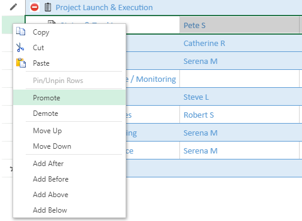Choose Cut from context menu
Screen dimensions: 302x221
pos(69,48)
